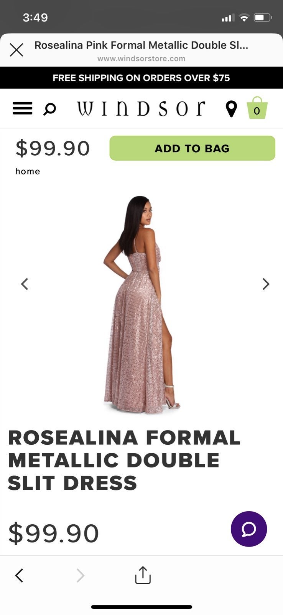Viewport: 283px width, 615px height.
Task: View the shopping bag cart
Action: 257,108
